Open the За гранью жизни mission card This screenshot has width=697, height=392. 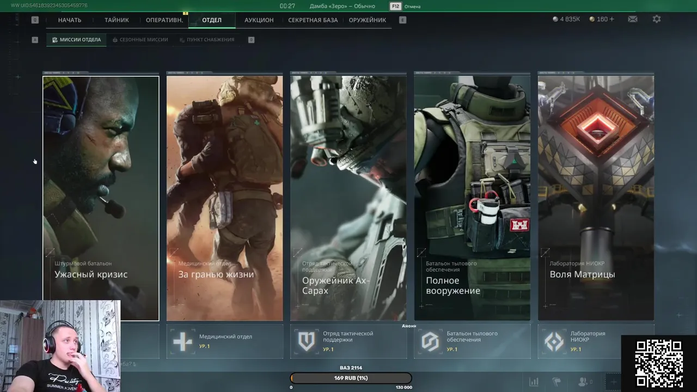point(224,198)
